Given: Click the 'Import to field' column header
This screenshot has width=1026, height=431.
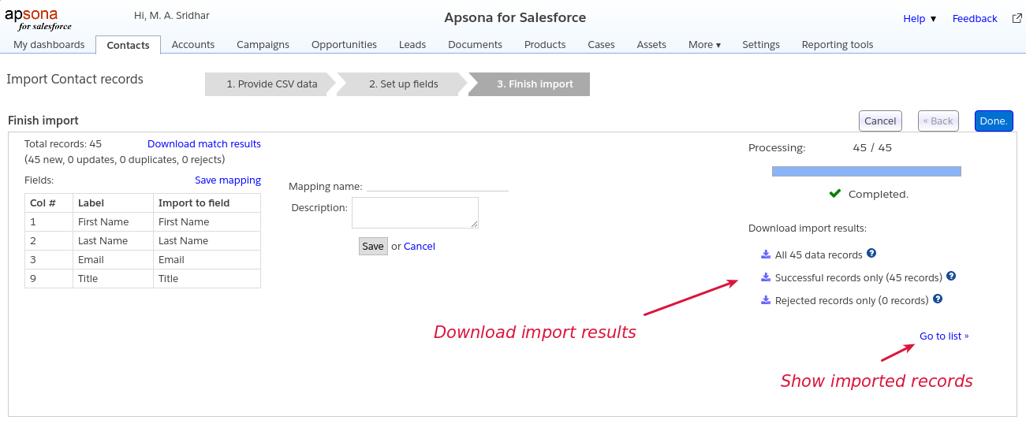Looking at the screenshot, I should click(x=207, y=203).
